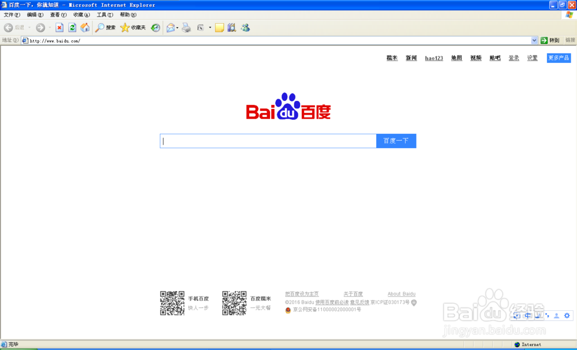Click the 手机百度 QR code
The image size is (577, 350).
click(172, 303)
